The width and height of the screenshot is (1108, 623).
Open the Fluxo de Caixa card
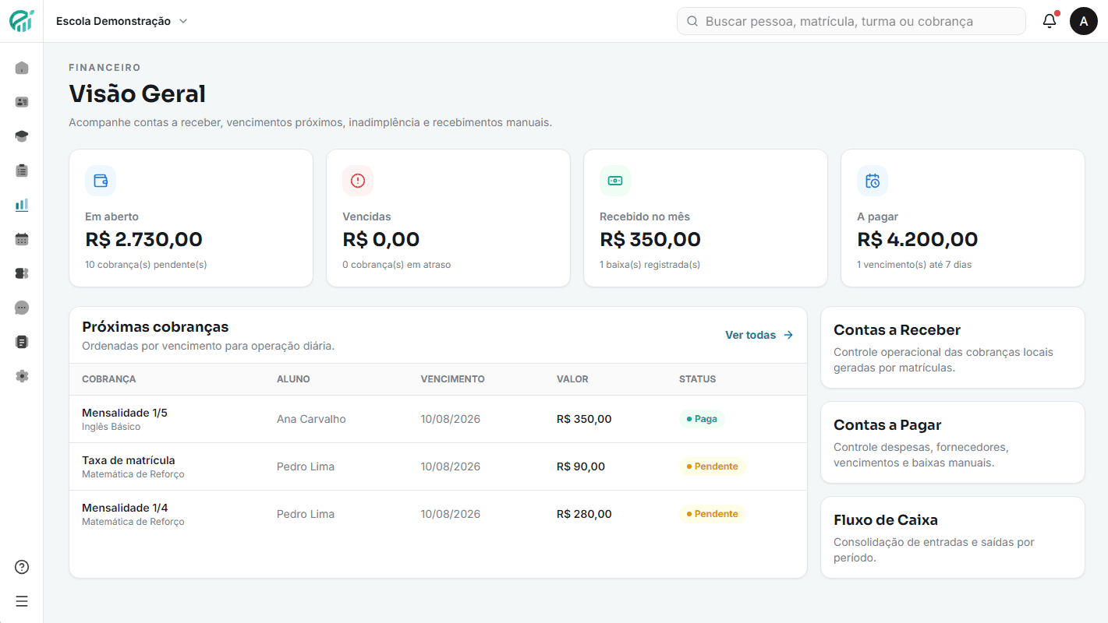[x=953, y=537]
